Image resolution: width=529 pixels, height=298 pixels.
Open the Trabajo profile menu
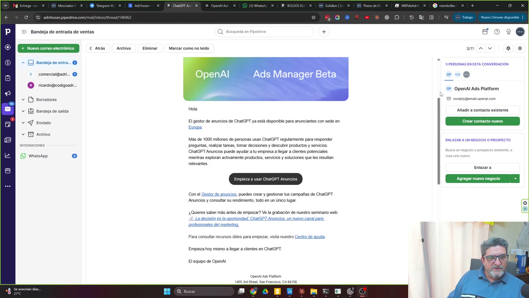(x=464, y=17)
